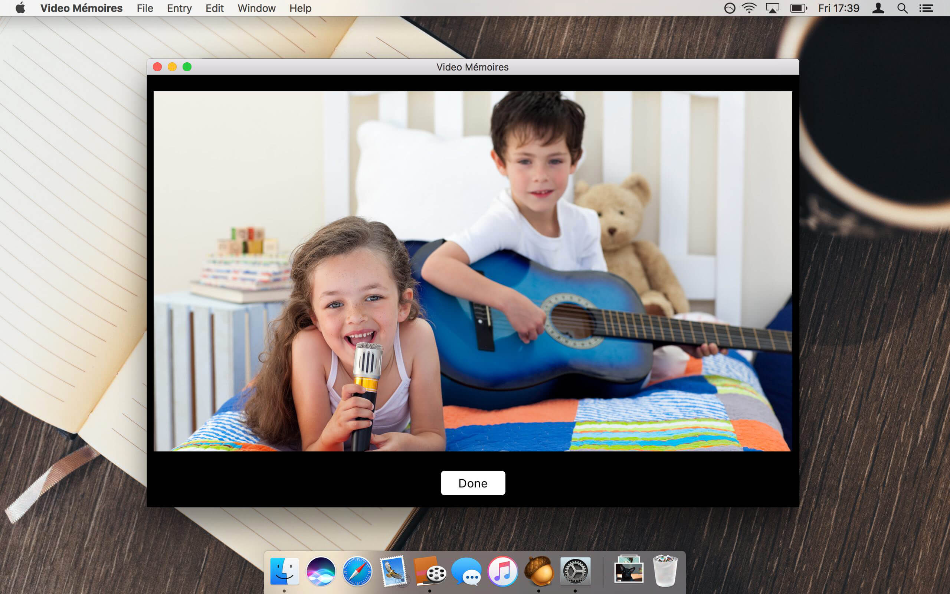The width and height of the screenshot is (950, 594).
Task: Launch iTunes from the dock
Action: point(502,571)
